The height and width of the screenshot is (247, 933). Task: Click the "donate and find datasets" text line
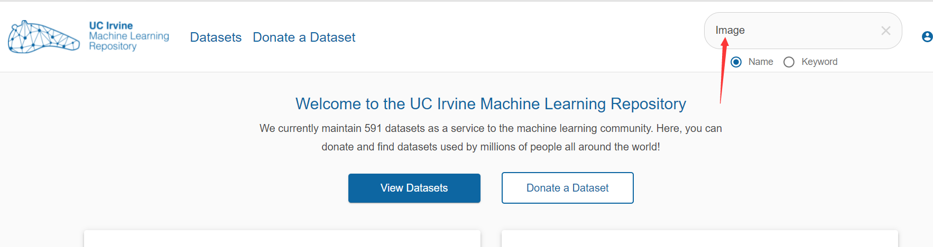point(491,147)
